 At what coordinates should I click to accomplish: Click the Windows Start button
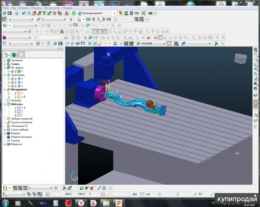pos(5,203)
